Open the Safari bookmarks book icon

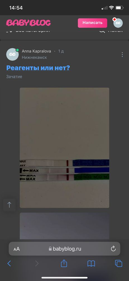point(91,264)
